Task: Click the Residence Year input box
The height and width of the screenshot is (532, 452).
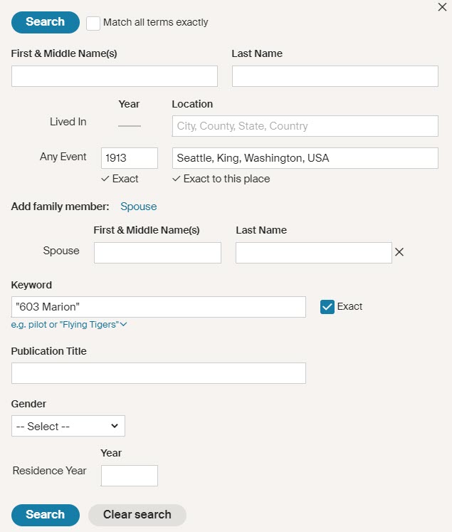Action: pos(130,476)
